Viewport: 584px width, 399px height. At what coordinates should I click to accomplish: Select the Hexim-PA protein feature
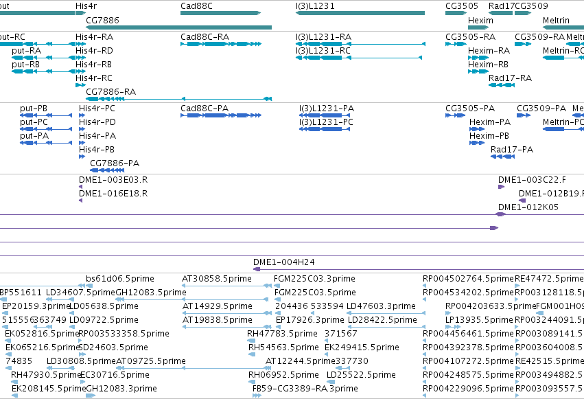(477, 129)
